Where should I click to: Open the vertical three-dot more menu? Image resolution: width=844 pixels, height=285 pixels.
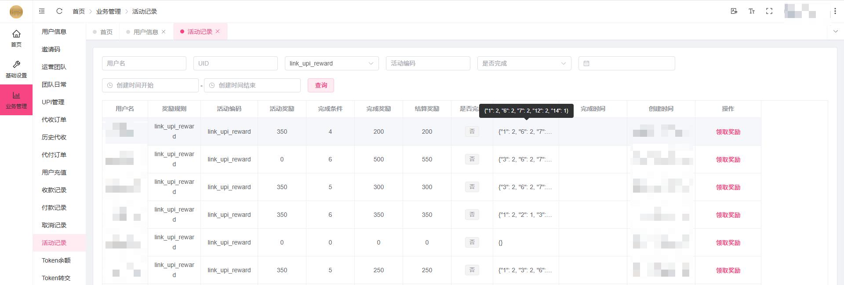[x=835, y=11]
